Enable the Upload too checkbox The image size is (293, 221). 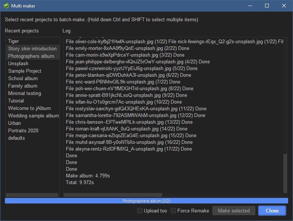pos(140,211)
